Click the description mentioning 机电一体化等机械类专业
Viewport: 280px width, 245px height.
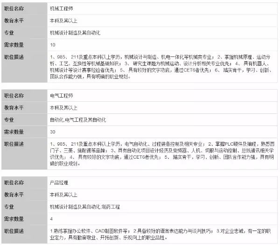[x=161, y=67]
